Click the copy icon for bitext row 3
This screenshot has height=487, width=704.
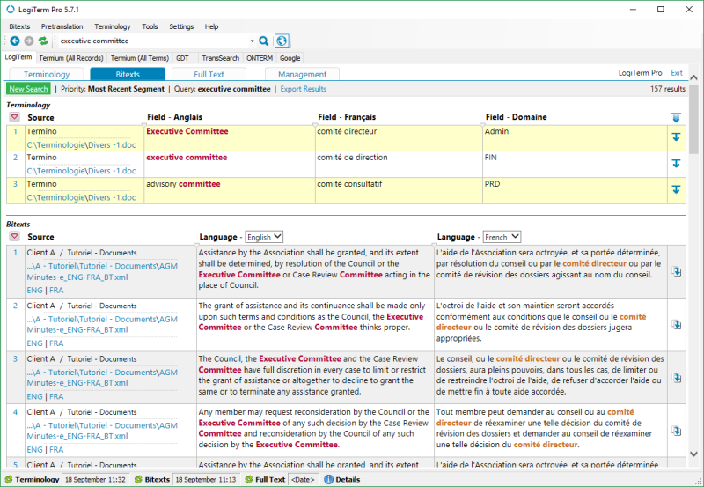click(677, 378)
